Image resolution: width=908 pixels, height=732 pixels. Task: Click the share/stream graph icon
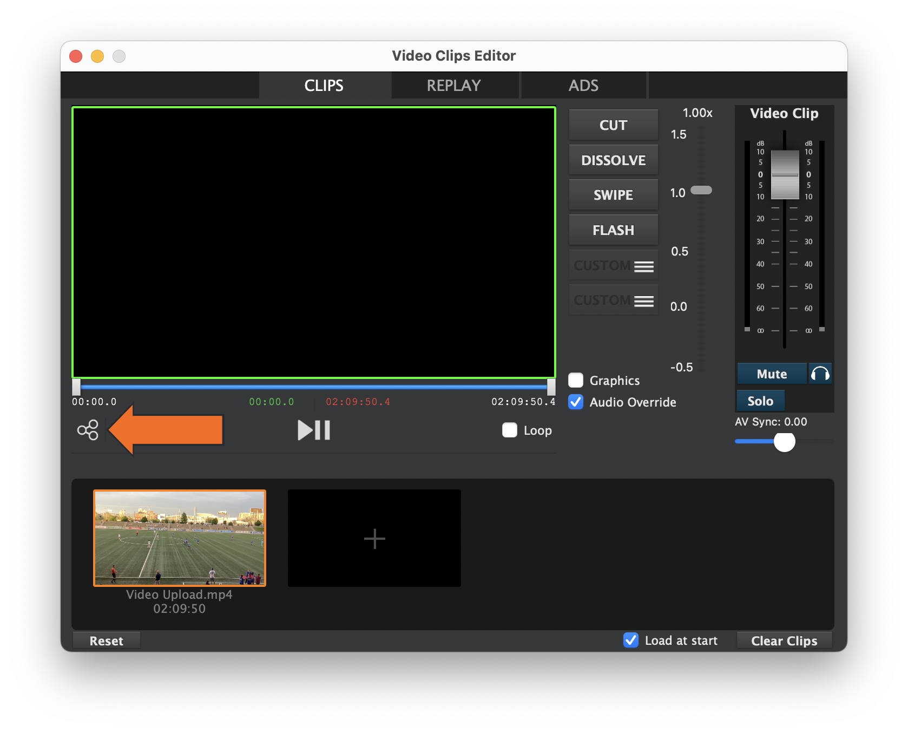click(88, 430)
